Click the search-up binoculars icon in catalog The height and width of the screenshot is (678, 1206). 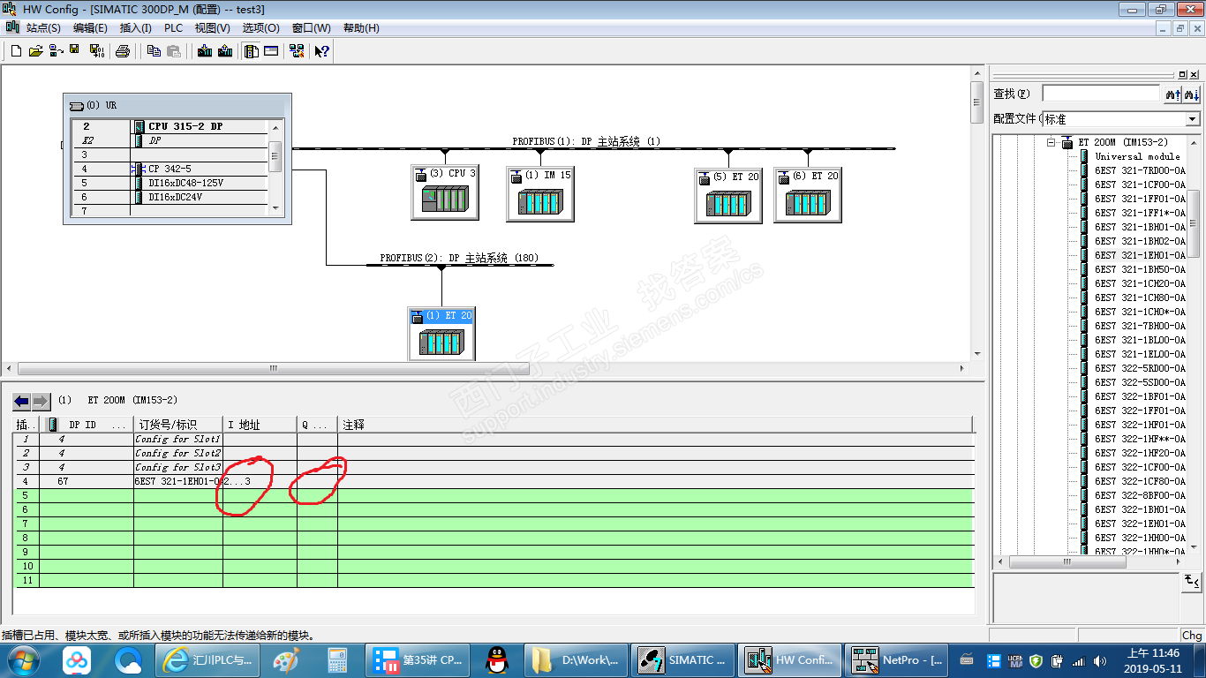1172,94
